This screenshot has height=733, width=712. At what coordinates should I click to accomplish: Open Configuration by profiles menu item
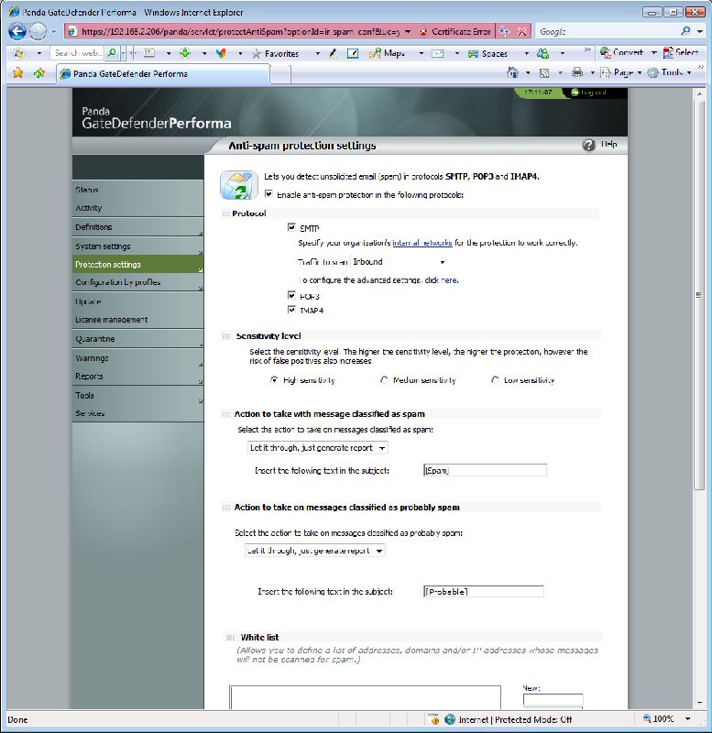click(x=118, y=282)
